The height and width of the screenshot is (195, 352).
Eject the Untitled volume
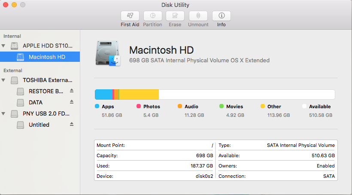click(72, 124)
